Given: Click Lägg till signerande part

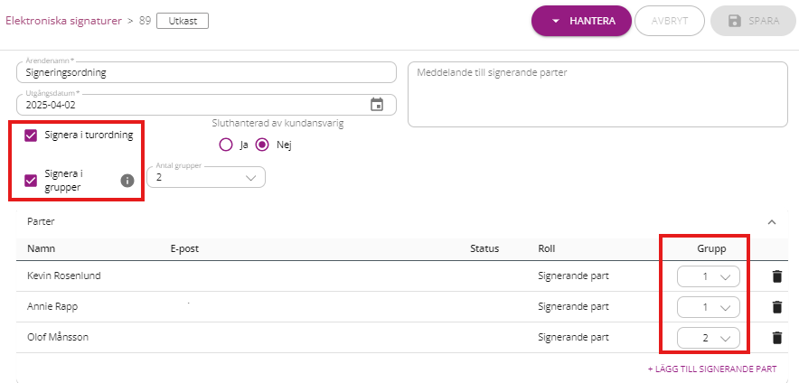Looking at the screenshot, I should [711, 369].
